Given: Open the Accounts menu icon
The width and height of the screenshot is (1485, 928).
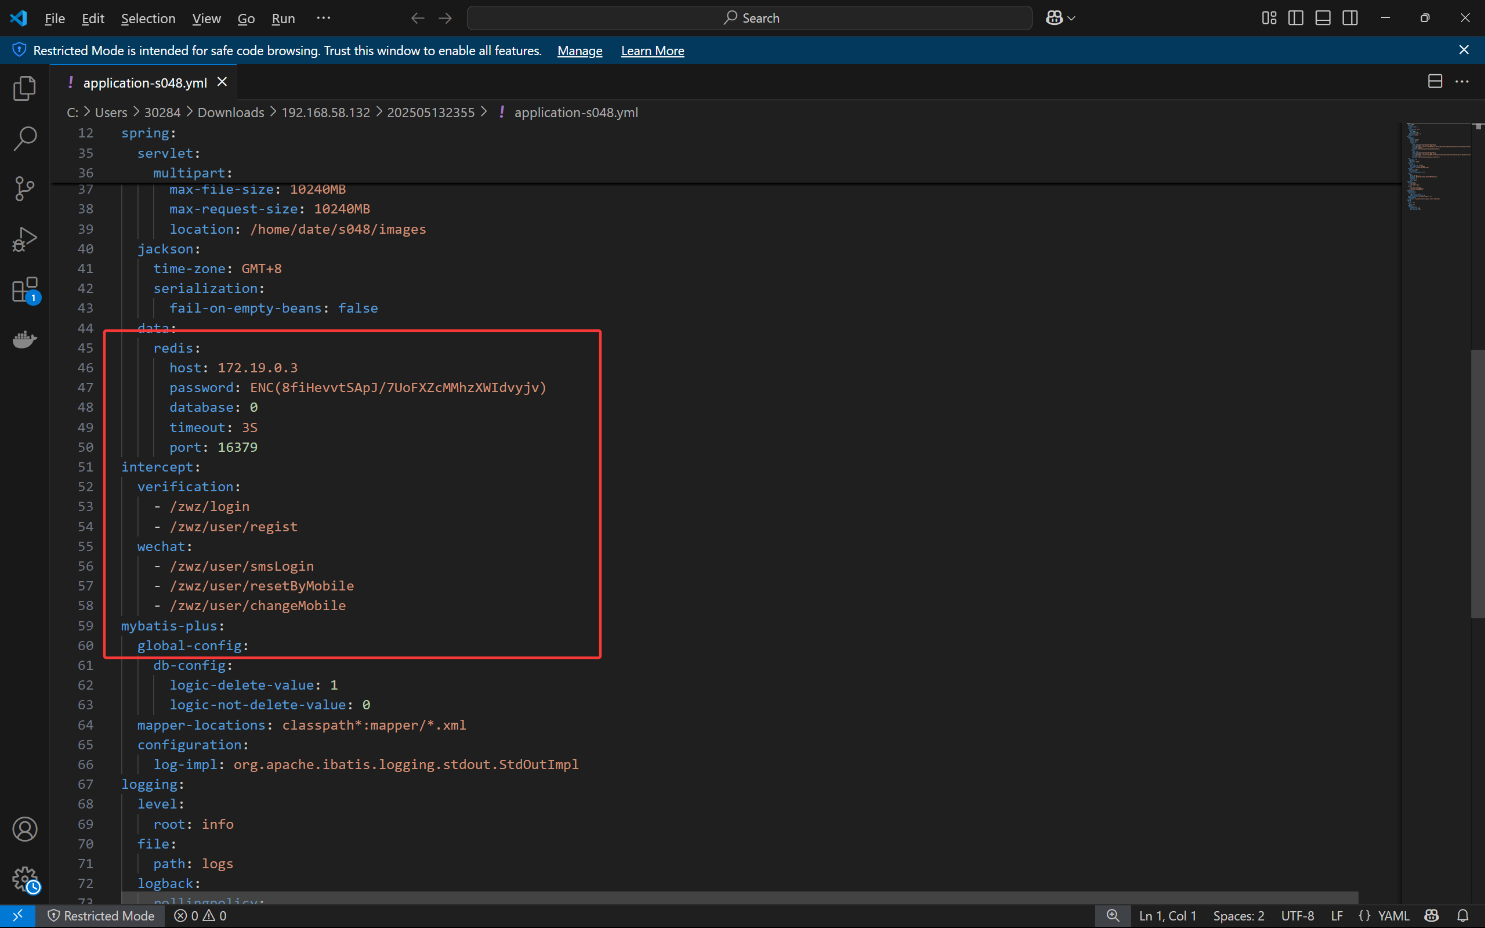Looking at the screenshot, I should coord(24,829).
